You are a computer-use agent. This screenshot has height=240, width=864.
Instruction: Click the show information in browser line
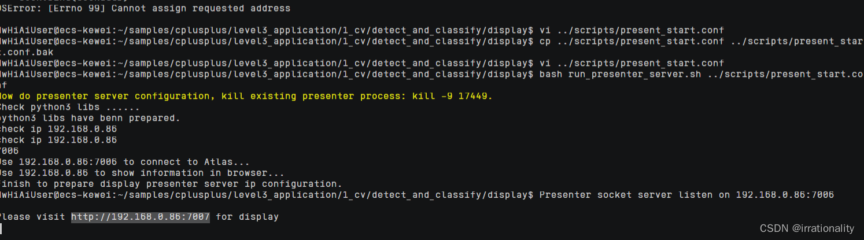click(x=142, y=173)
